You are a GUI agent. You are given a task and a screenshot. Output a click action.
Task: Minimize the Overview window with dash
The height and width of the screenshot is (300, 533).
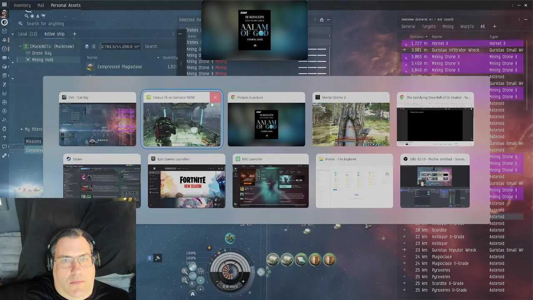click(x=526, y=19)
